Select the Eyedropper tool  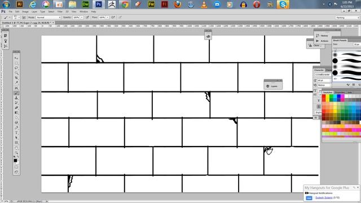16,83
